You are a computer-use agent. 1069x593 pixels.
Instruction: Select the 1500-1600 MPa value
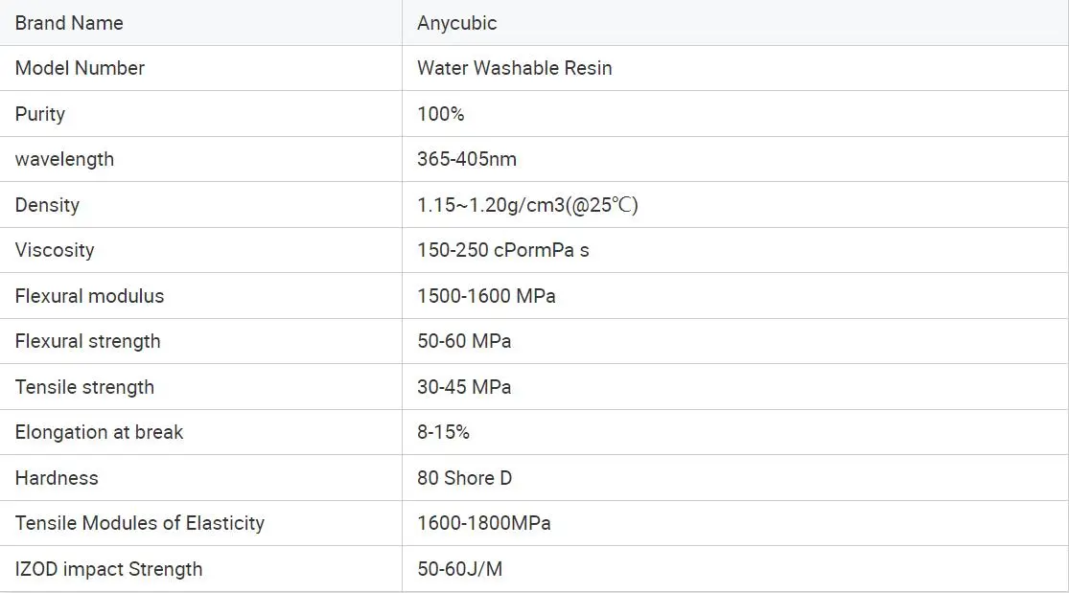[486, 296]
